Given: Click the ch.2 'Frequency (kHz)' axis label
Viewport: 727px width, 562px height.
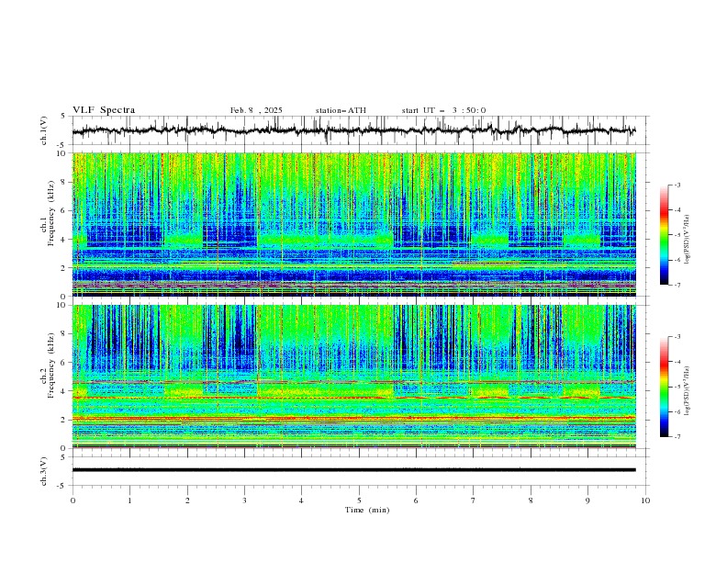Looking at the screenshot, I should [51, 365].
